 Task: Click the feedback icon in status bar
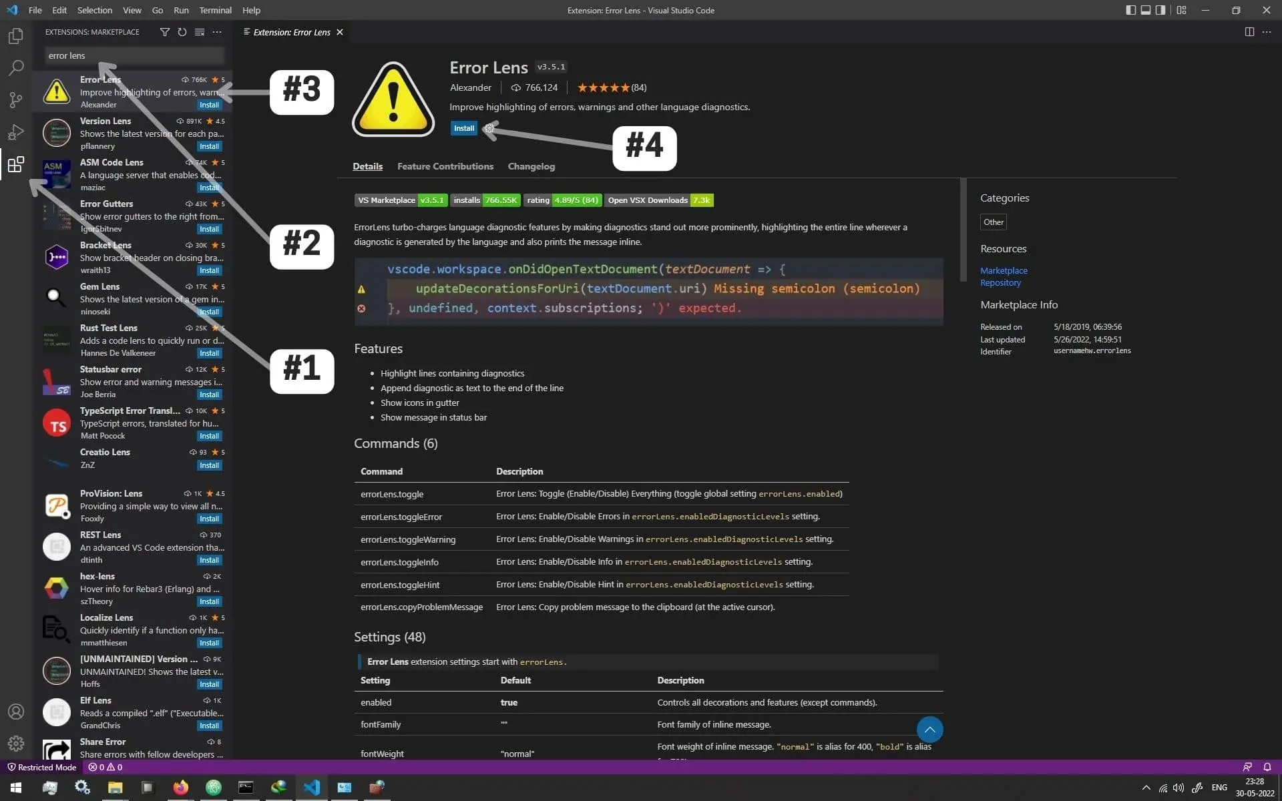(x=1247, y=767)
